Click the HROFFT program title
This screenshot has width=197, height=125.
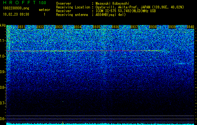[x=19, y=2]
